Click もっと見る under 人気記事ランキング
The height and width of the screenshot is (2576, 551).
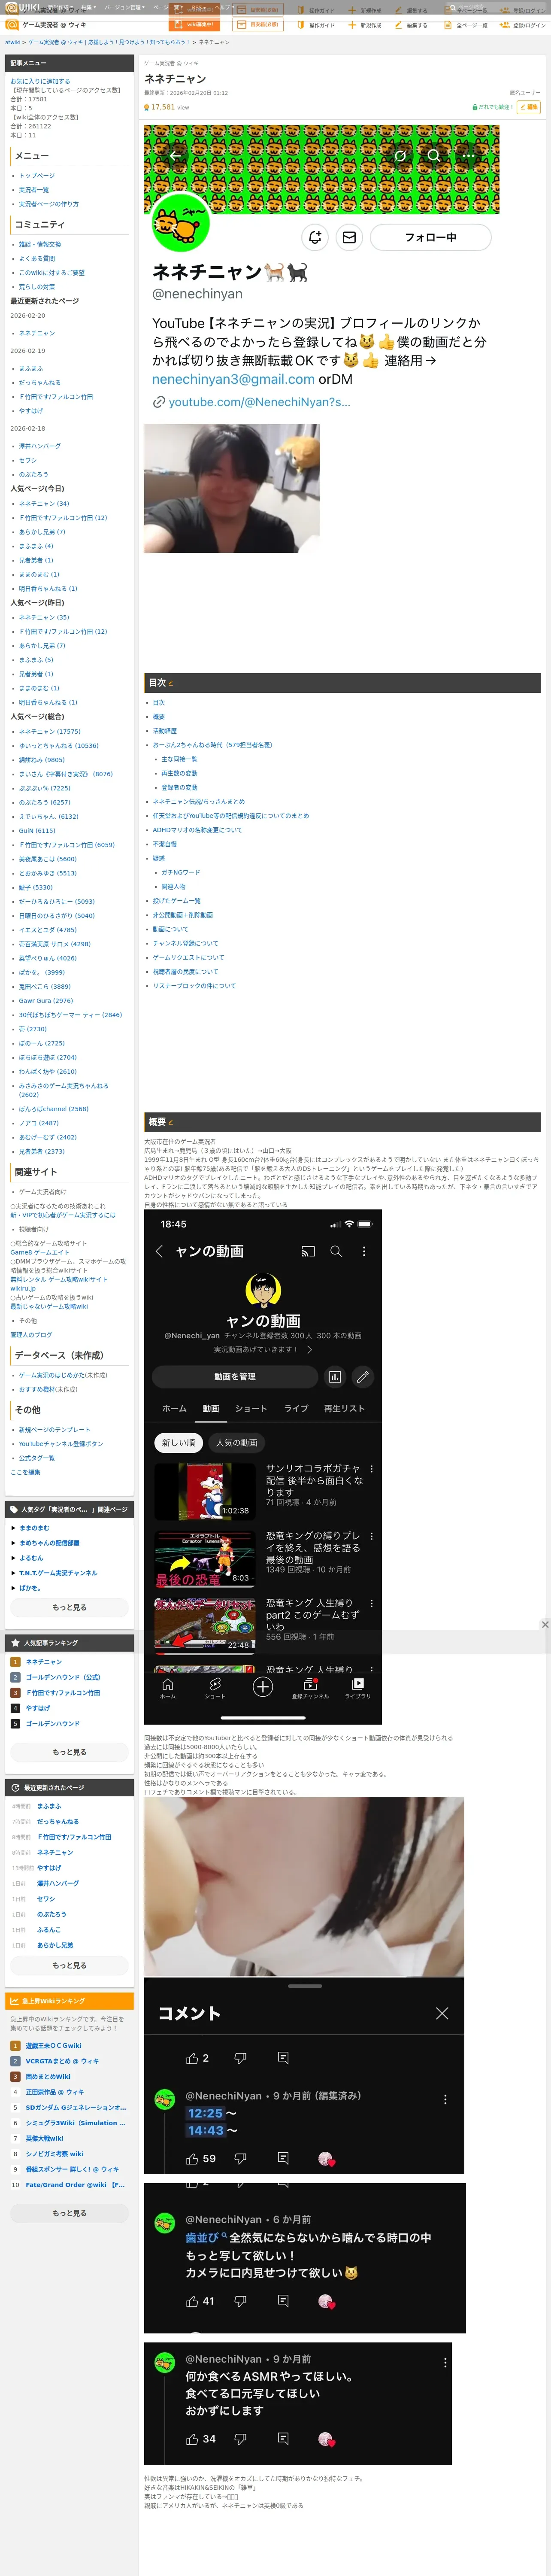coord(69,1752)
